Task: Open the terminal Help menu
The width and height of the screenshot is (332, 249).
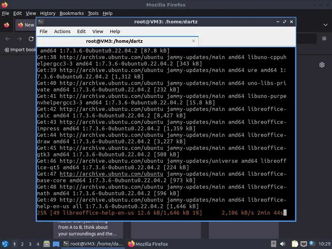Action: click(x=115, y=31)
